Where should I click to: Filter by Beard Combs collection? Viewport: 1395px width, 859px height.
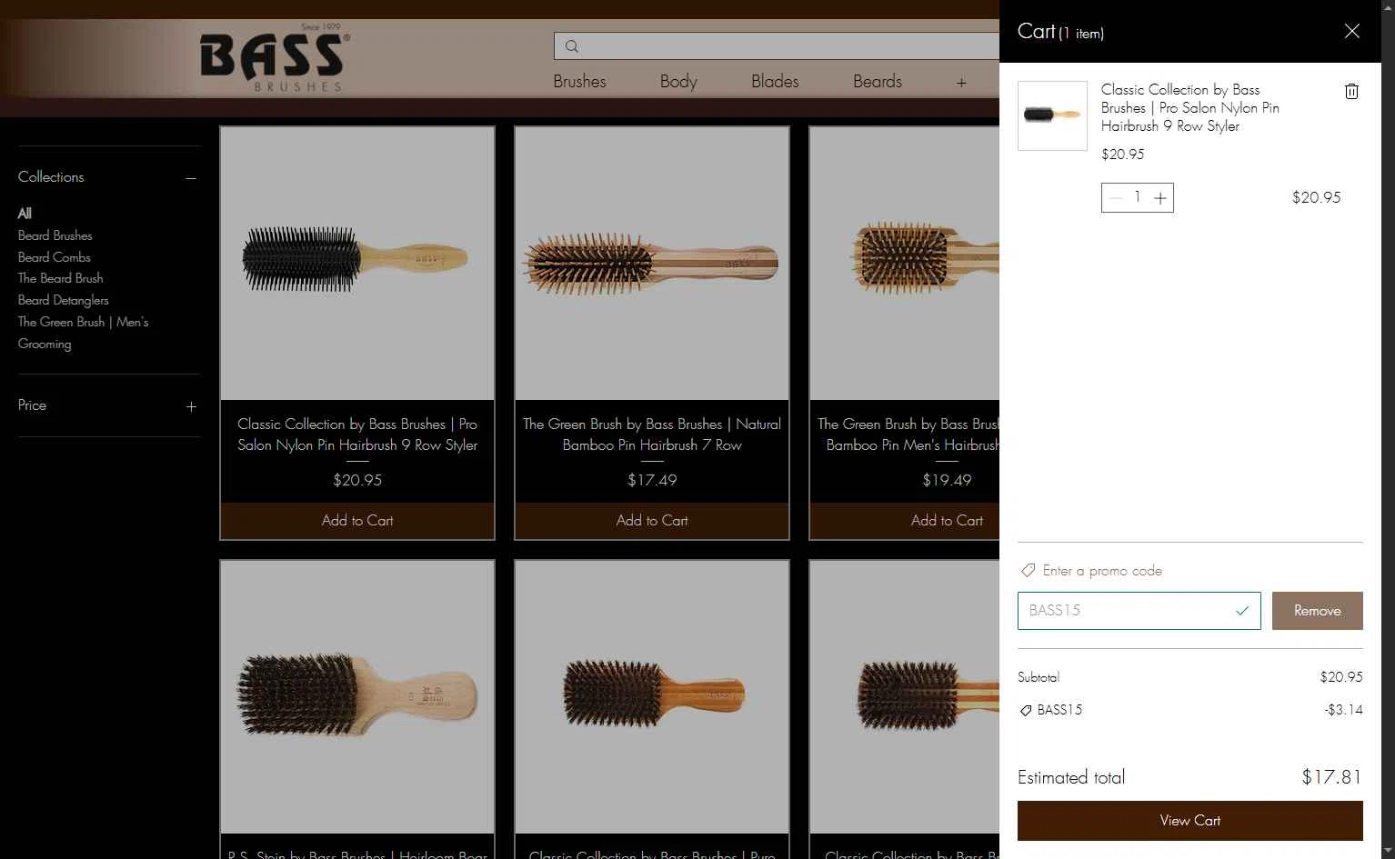[x=55, y=257]
